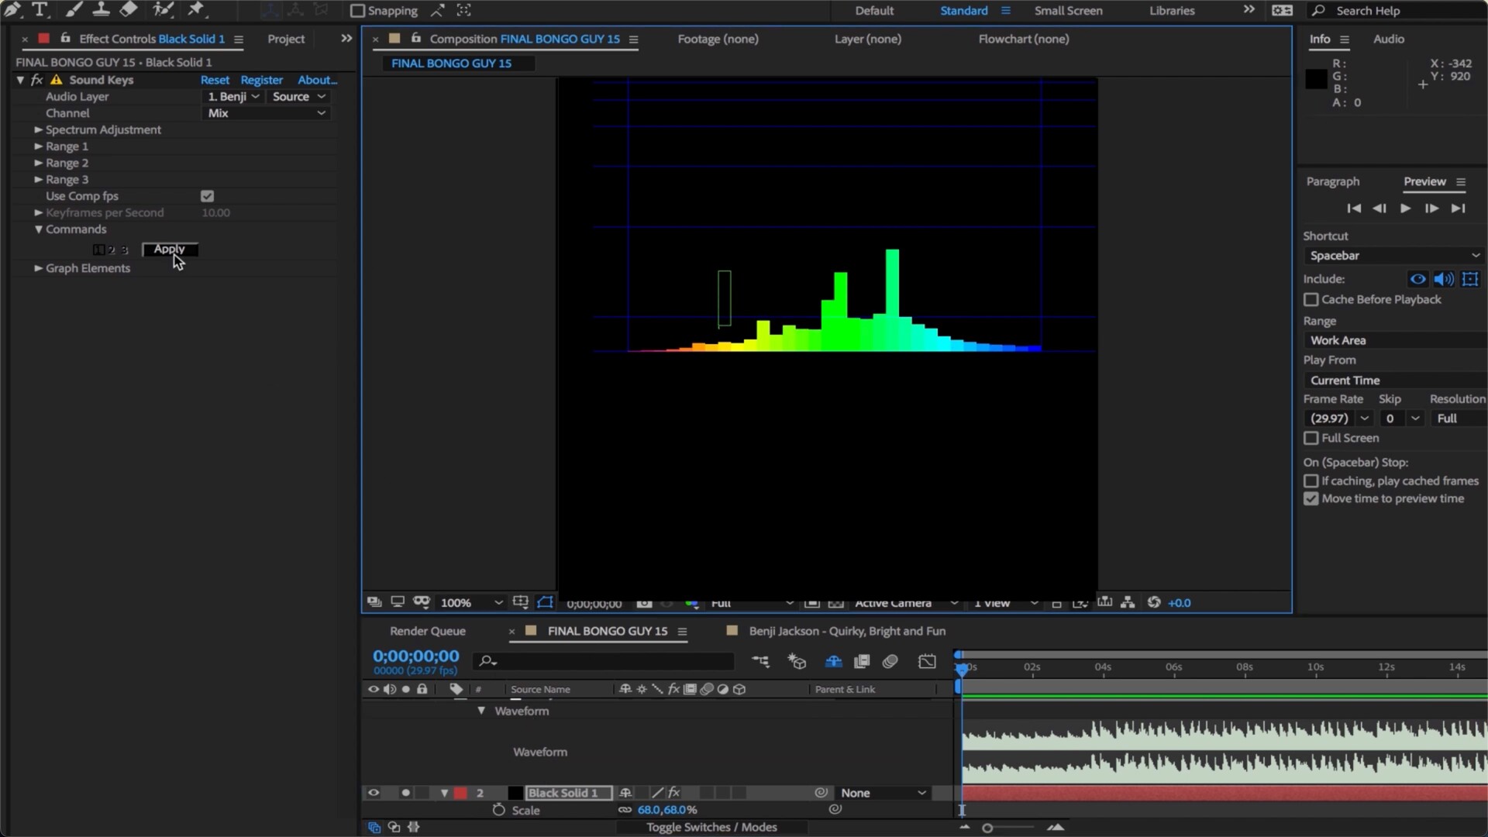This screenshot has height=837, width=1488.
Task: Select the Type tool
Action: pos(40,10)
